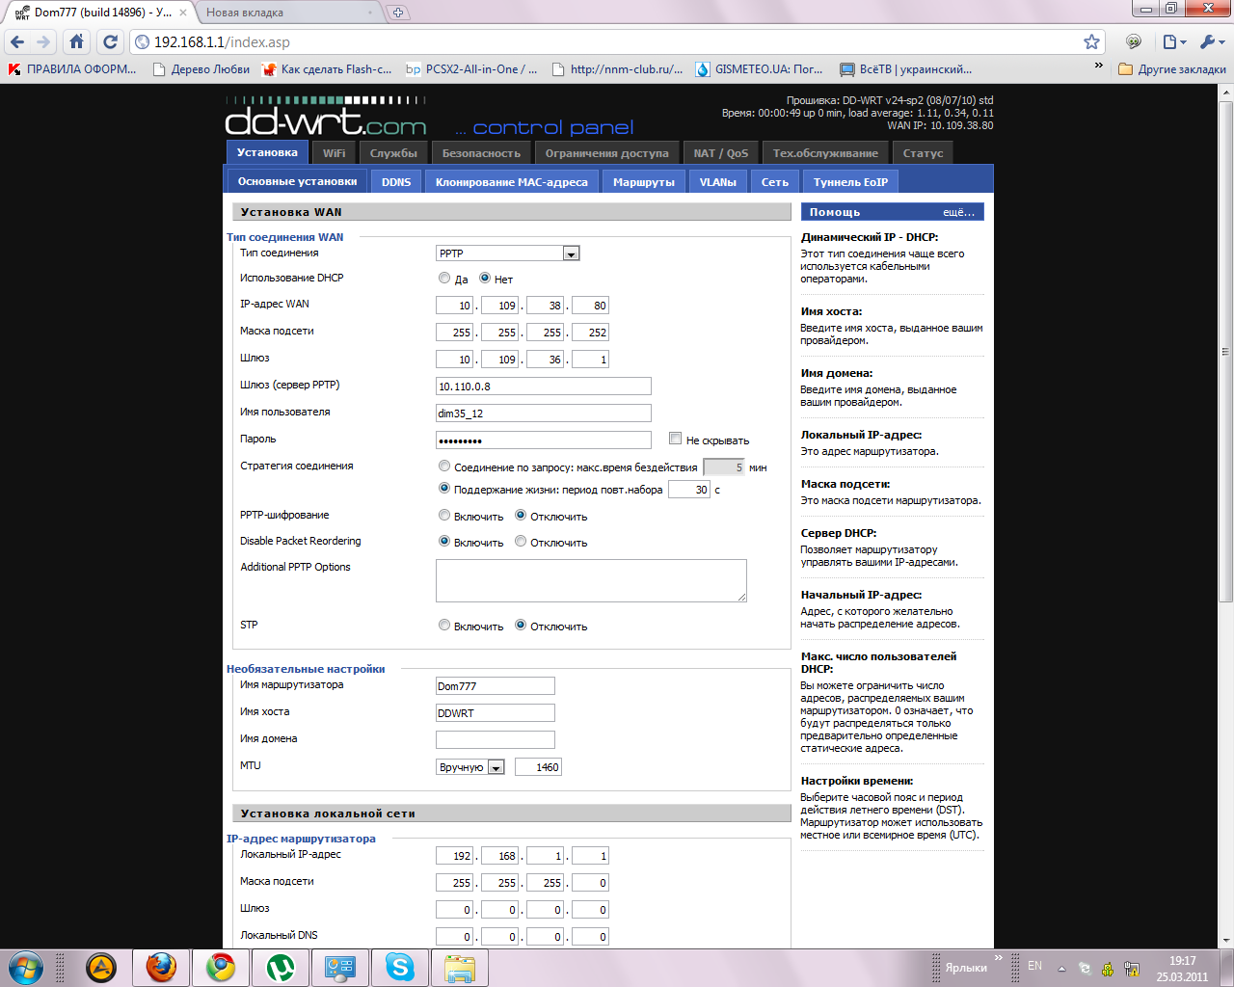Go back to the previous page

click(16, 41)
